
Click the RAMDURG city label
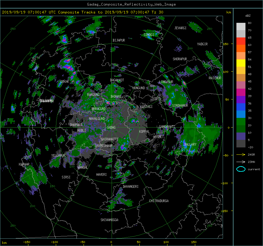click(x=93, y=95)
